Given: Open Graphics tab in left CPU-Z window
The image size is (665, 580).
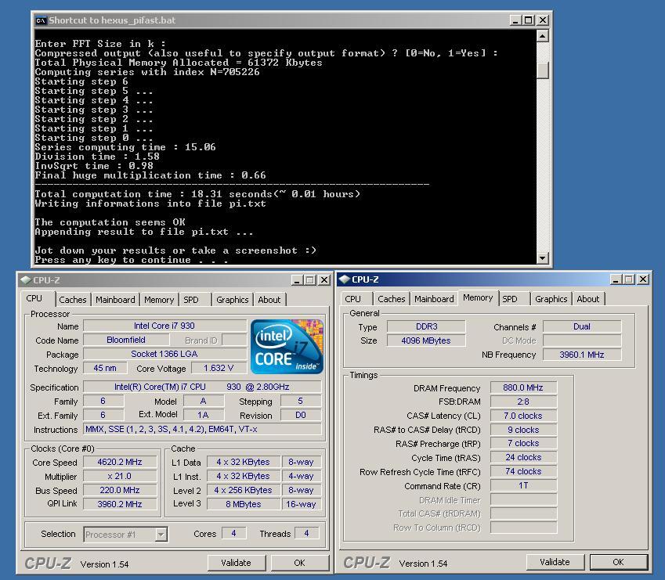Looking at the screenshot, I should point(233,300).
